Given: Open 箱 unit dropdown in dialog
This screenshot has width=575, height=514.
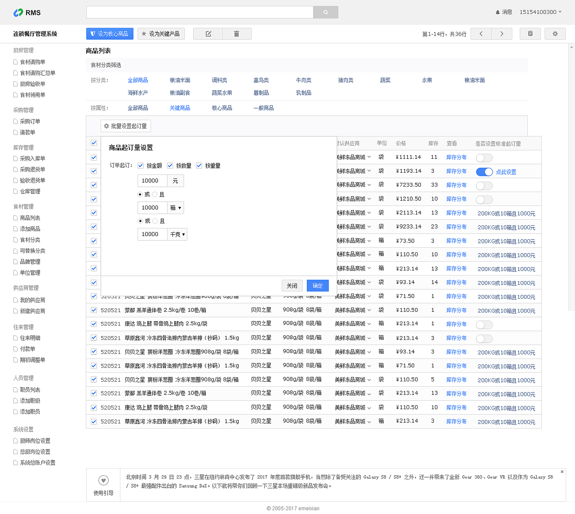Looking at the screenshot, I should [x=176, y=208].
